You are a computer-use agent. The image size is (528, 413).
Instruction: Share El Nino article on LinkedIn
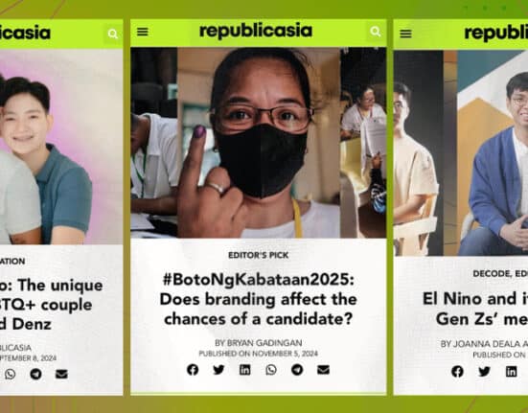tap(511, 371)
